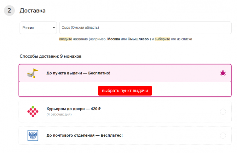Click the highlighted word введите in hint
This screenshot has width=237, height=153.
66,39
